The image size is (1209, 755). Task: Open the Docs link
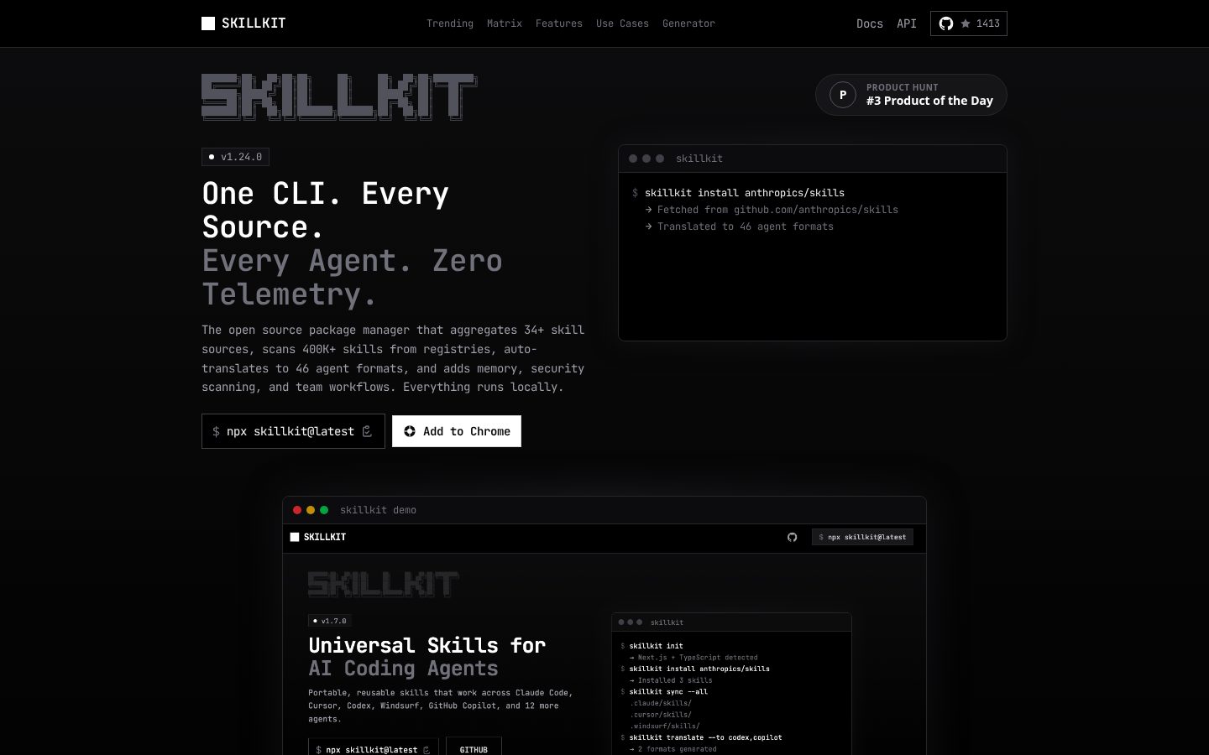[870, 23]
